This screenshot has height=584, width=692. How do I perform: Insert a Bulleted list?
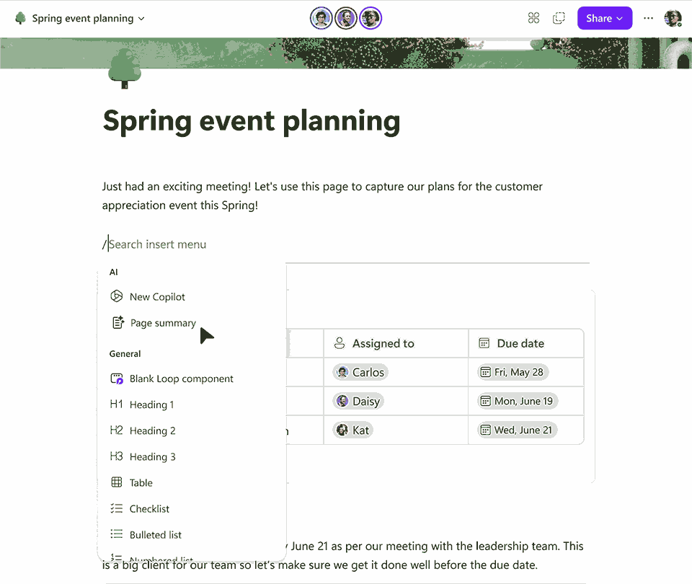[x=154, y=534]
